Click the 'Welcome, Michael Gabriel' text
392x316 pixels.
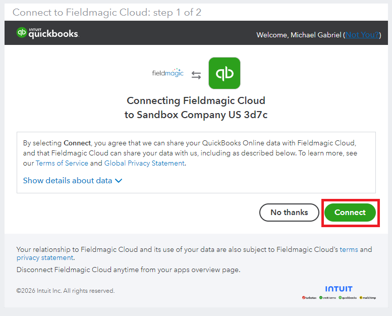(299, 35)
